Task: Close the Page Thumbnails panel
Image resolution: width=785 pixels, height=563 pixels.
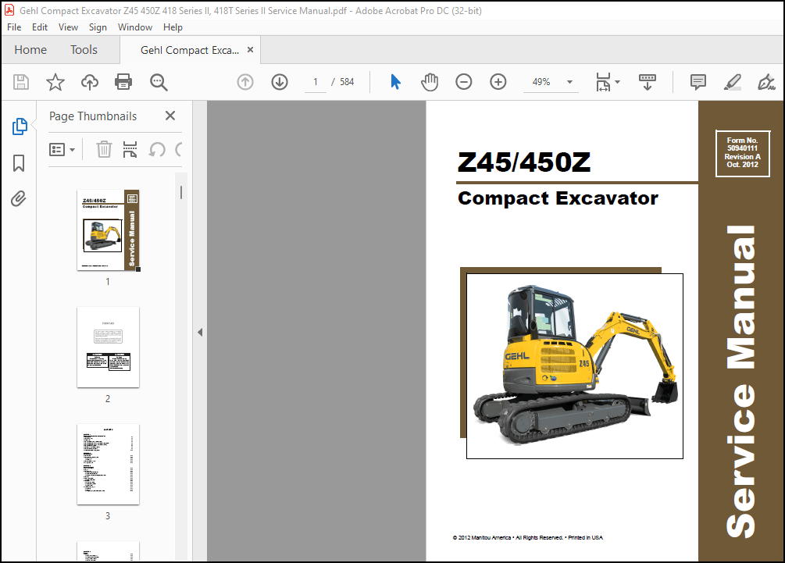Action: point(169,116)
